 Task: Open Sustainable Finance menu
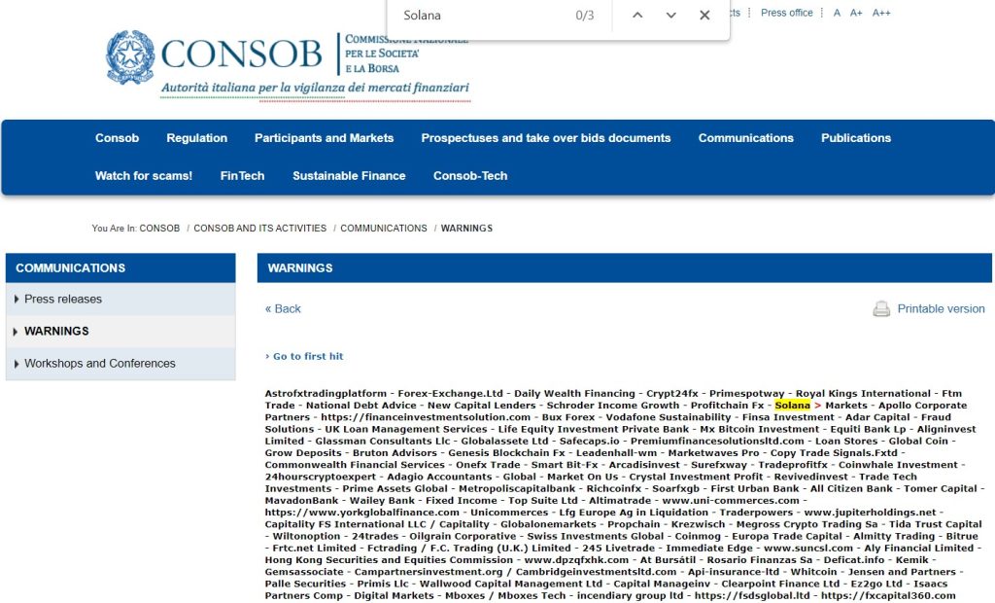(349, 176)
